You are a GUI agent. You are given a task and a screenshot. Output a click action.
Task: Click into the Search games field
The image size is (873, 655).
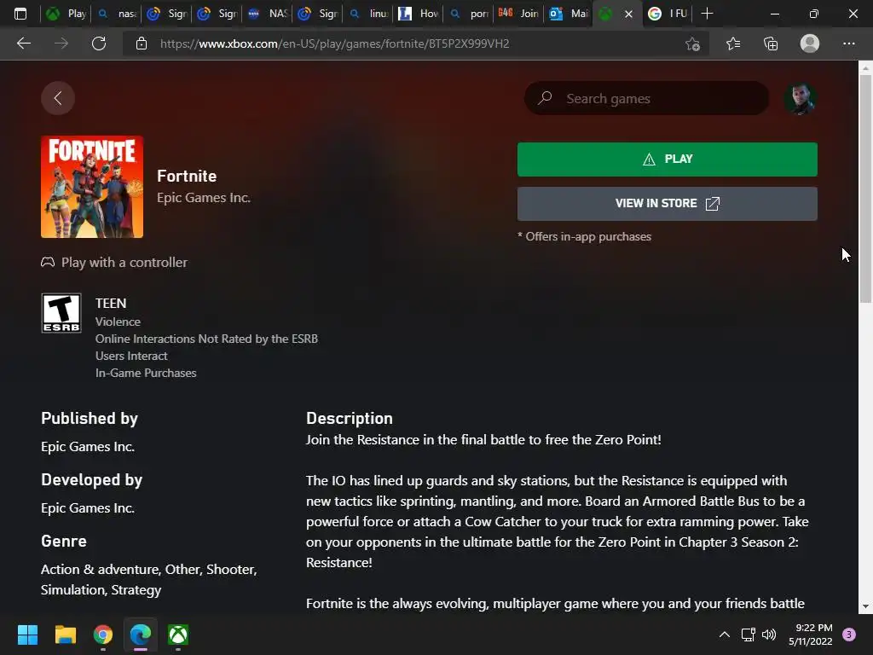[646, 98]
